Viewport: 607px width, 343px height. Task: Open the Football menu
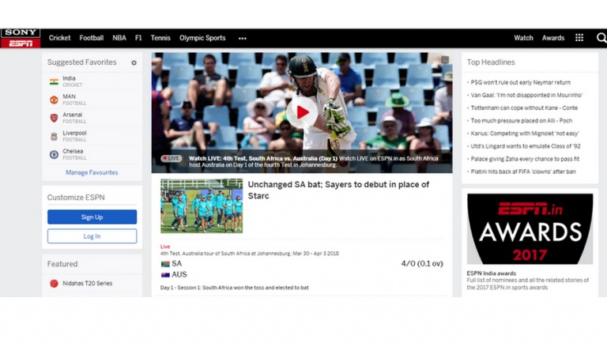pyautogui.click(x=92, y=38)
